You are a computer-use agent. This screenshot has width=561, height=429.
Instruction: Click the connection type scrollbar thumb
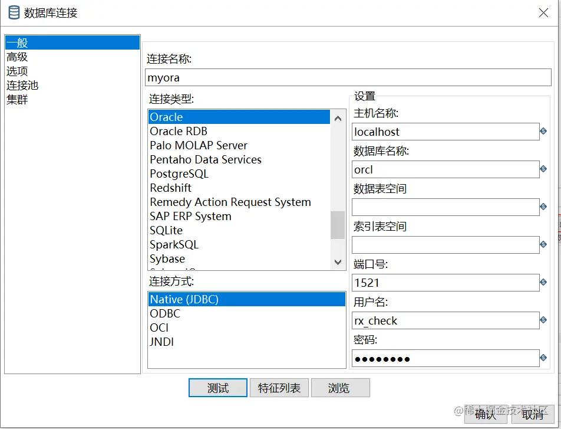coord(338,225)
